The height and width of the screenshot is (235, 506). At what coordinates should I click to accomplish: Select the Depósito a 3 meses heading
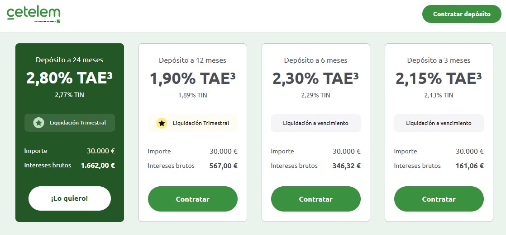click(x=439, y=60)
